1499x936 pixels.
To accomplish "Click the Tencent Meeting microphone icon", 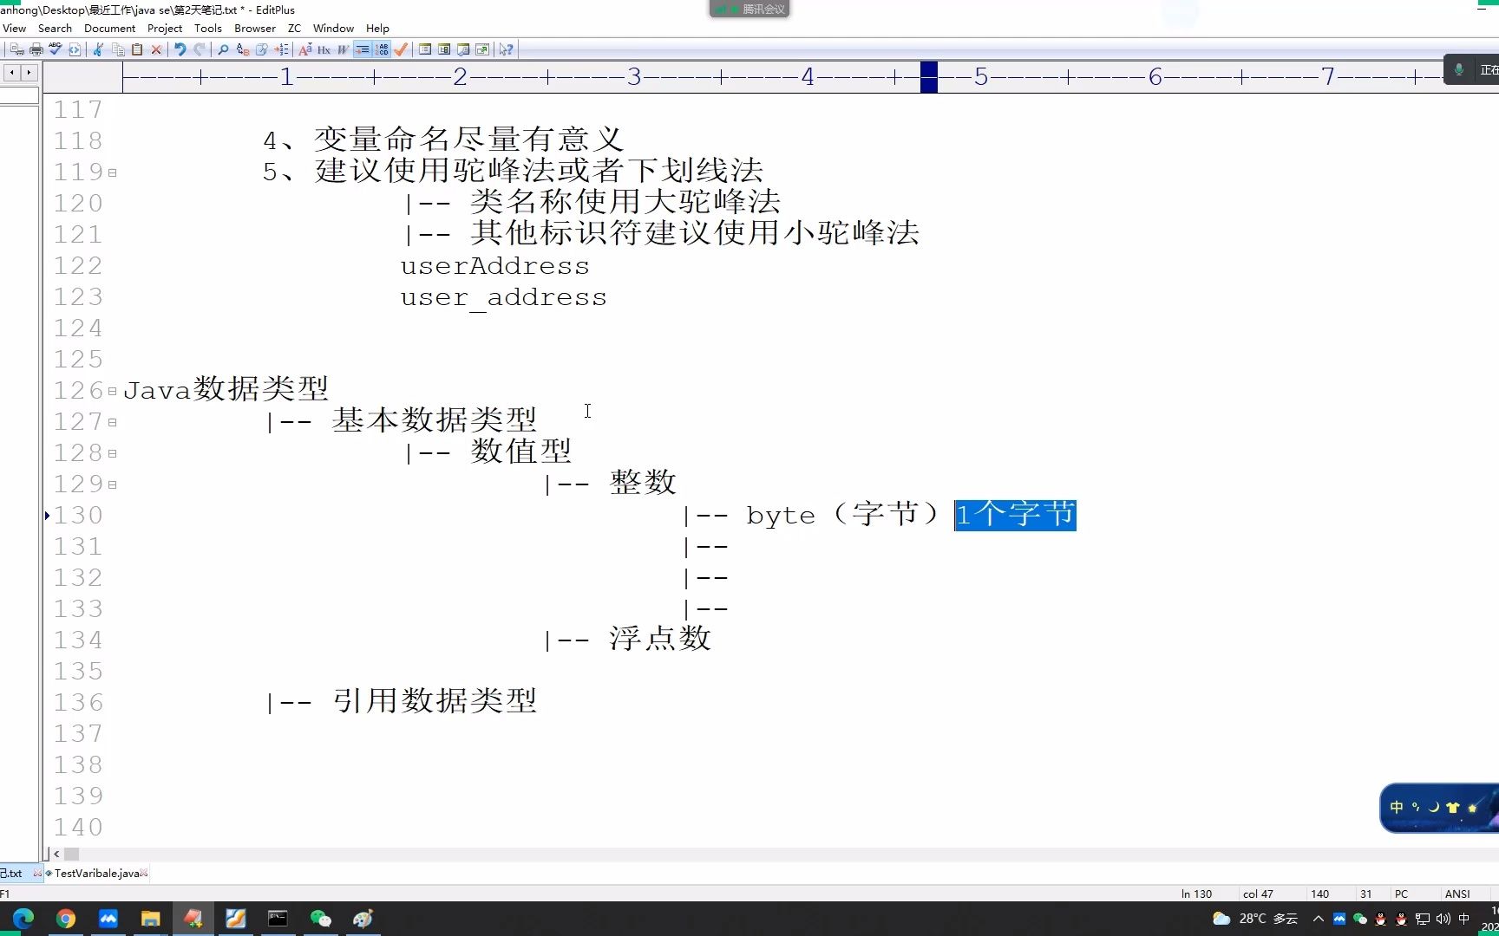I will coord(1459,69).
